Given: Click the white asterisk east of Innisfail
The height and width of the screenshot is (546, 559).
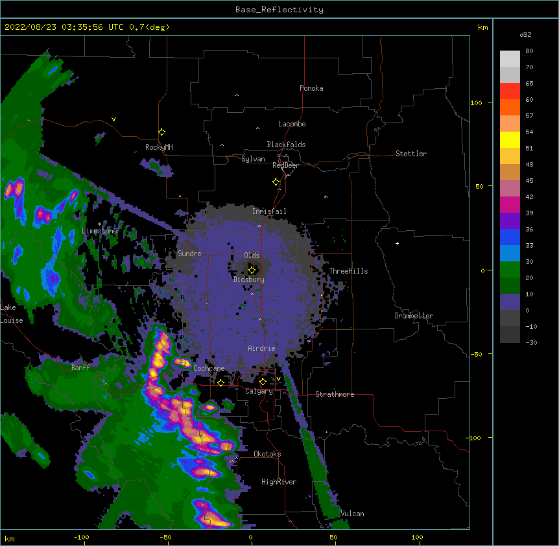Looking at the screenshot, I should [326, 197].
